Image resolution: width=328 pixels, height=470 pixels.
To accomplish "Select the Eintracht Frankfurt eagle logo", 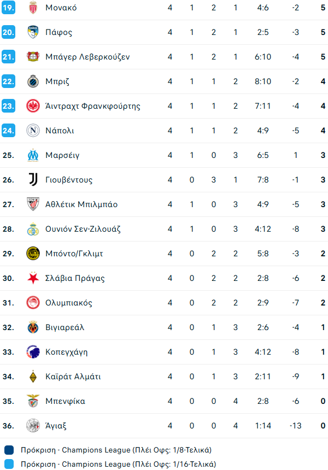I will (33, 106).
